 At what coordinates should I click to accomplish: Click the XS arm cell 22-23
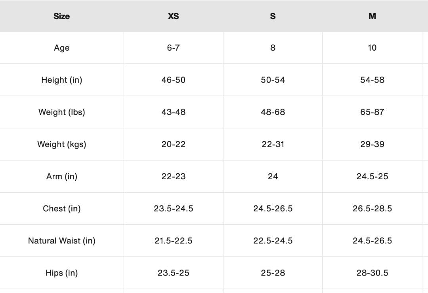(173, 176)
